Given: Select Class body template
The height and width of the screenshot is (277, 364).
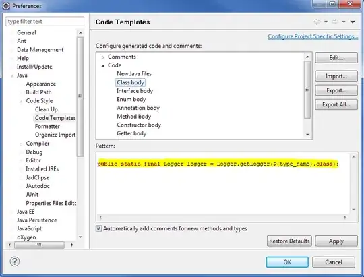Looking at the screenshot, I should pos(131,82).
